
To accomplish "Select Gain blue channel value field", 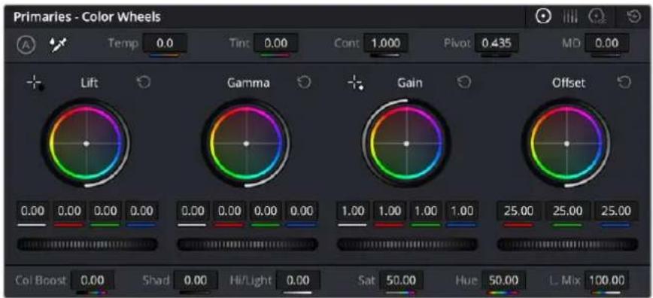I will (462, 211).
